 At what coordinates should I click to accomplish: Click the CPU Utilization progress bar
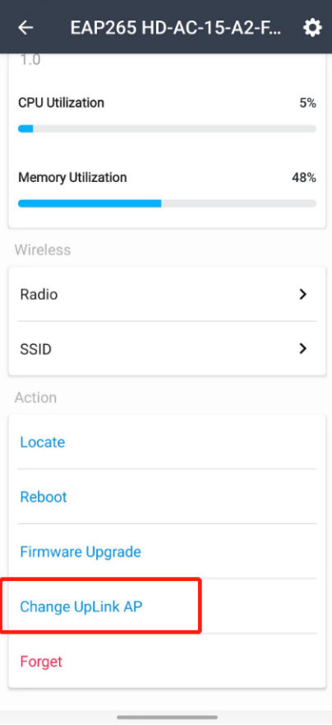(x=167, y=128)
